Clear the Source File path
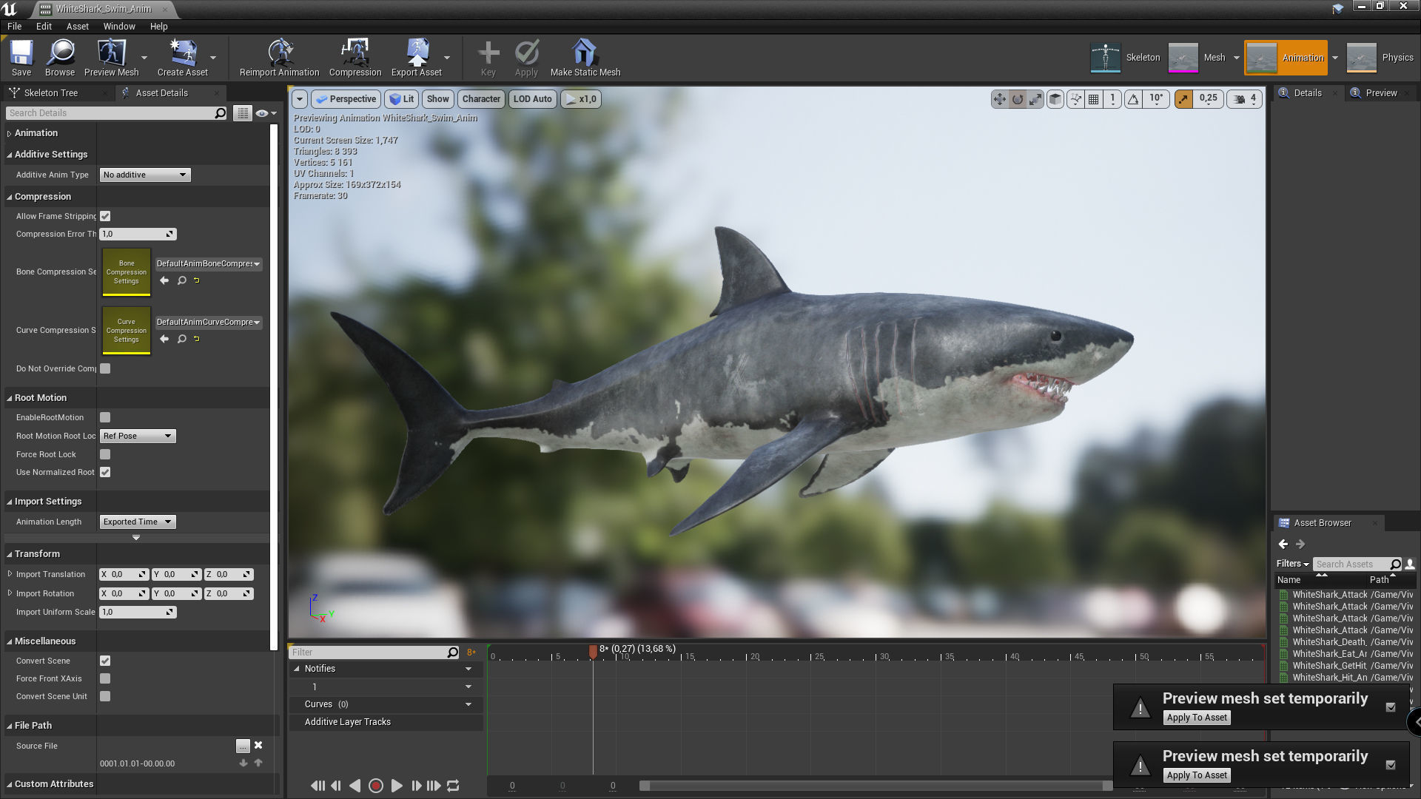The height and width of the screenshot is (799, 1421). pyautogui.click(x=258, y=745)
